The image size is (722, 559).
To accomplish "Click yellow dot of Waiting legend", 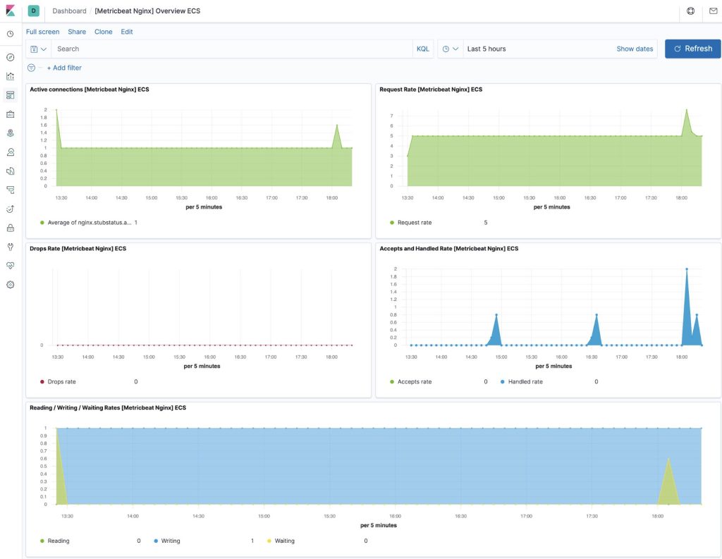I will pyautogui.click(x=269, y=541).
